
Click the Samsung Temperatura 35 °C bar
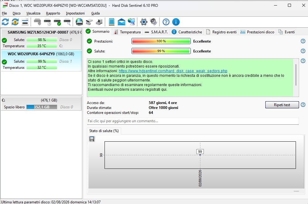pyautogui.click(x=42, y=46)
